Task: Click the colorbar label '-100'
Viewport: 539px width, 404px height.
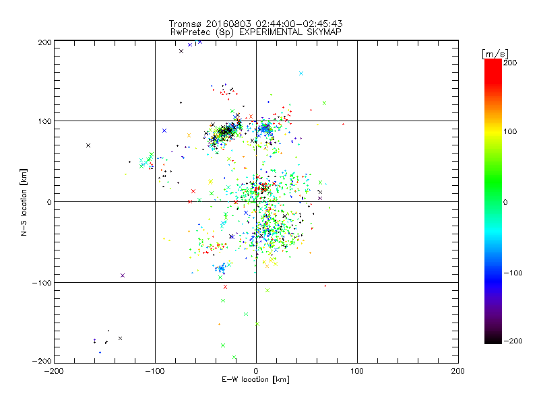Action: click(x=513, y=273)
